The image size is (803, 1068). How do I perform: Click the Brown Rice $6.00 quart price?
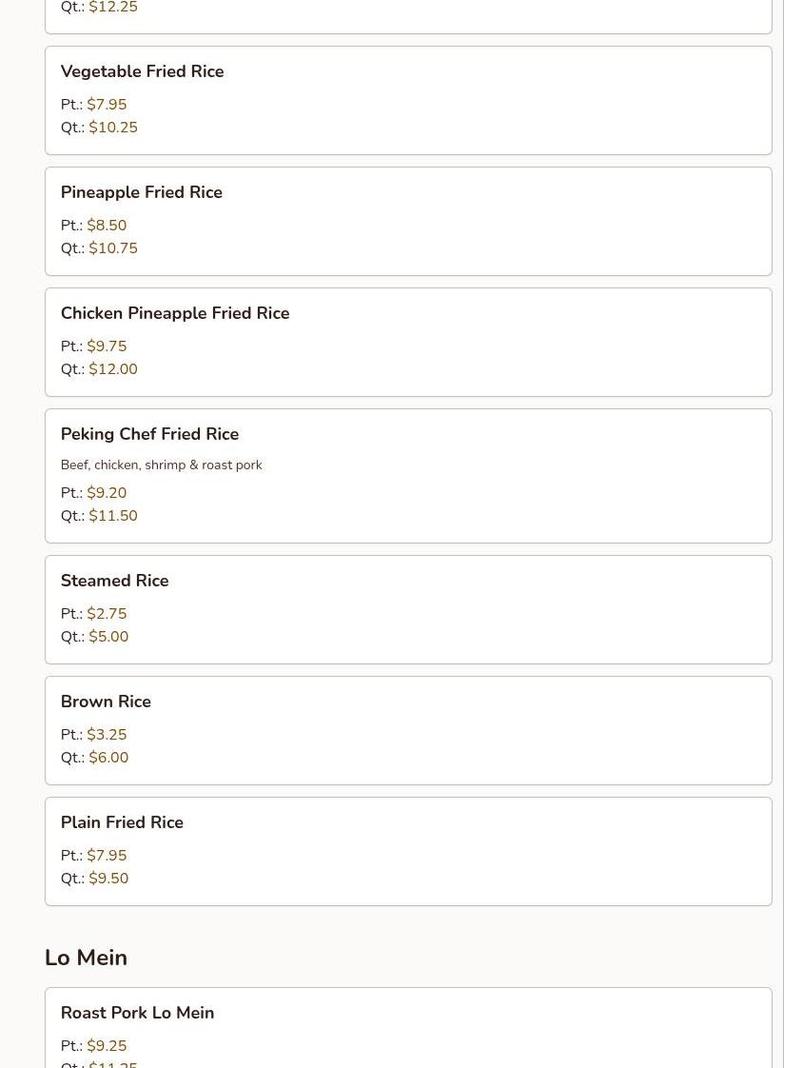point(108,758)
